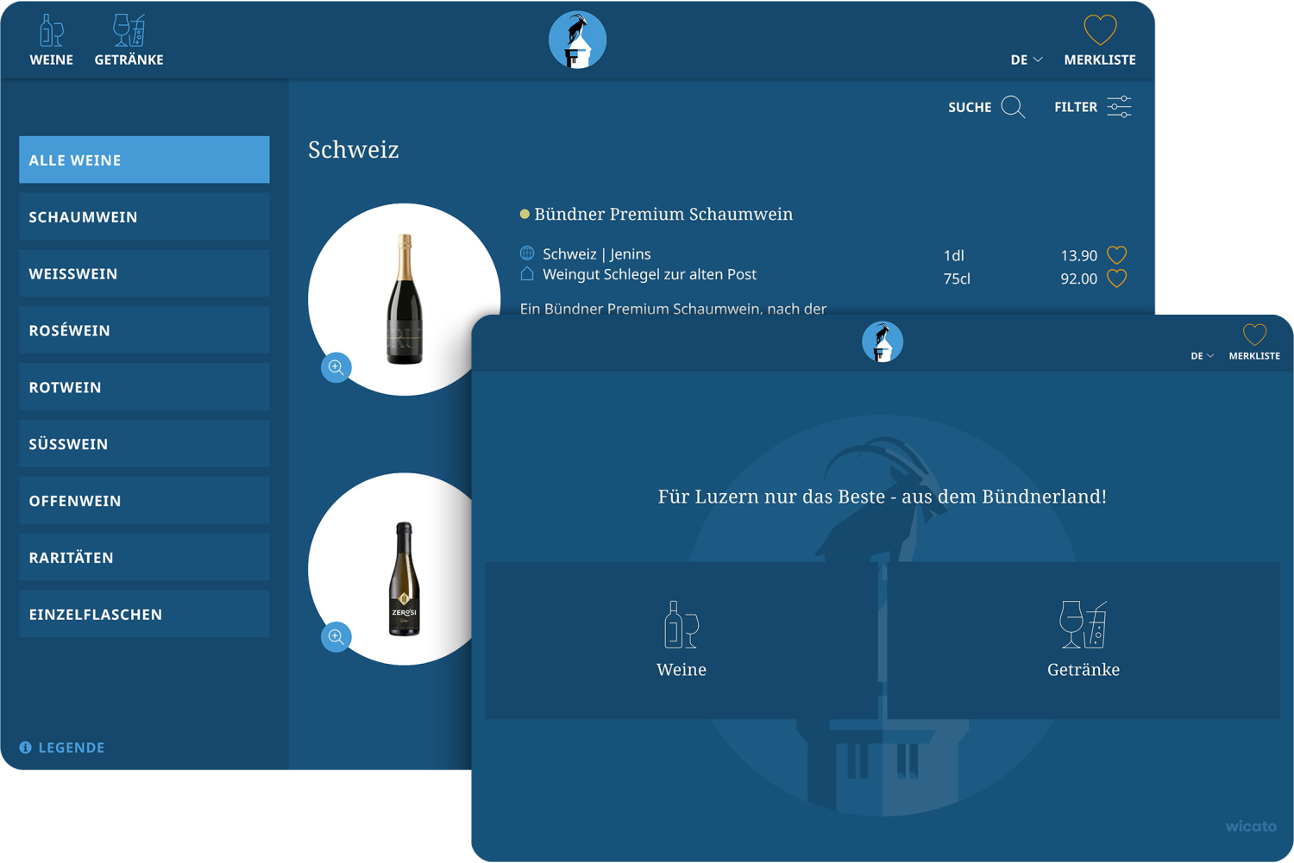
Task: Open the Bündner Premium Schaumwein title
Action: [x=663, y=214]
